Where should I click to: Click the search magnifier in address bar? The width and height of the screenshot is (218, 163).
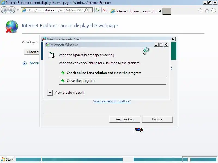coord(86,10)
